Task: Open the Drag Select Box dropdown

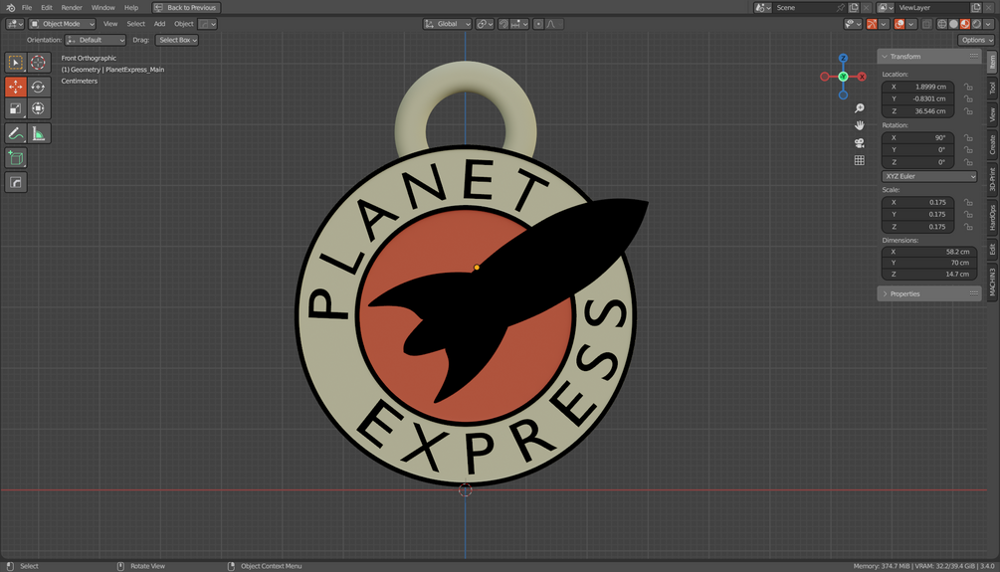Action: [177, 40]
